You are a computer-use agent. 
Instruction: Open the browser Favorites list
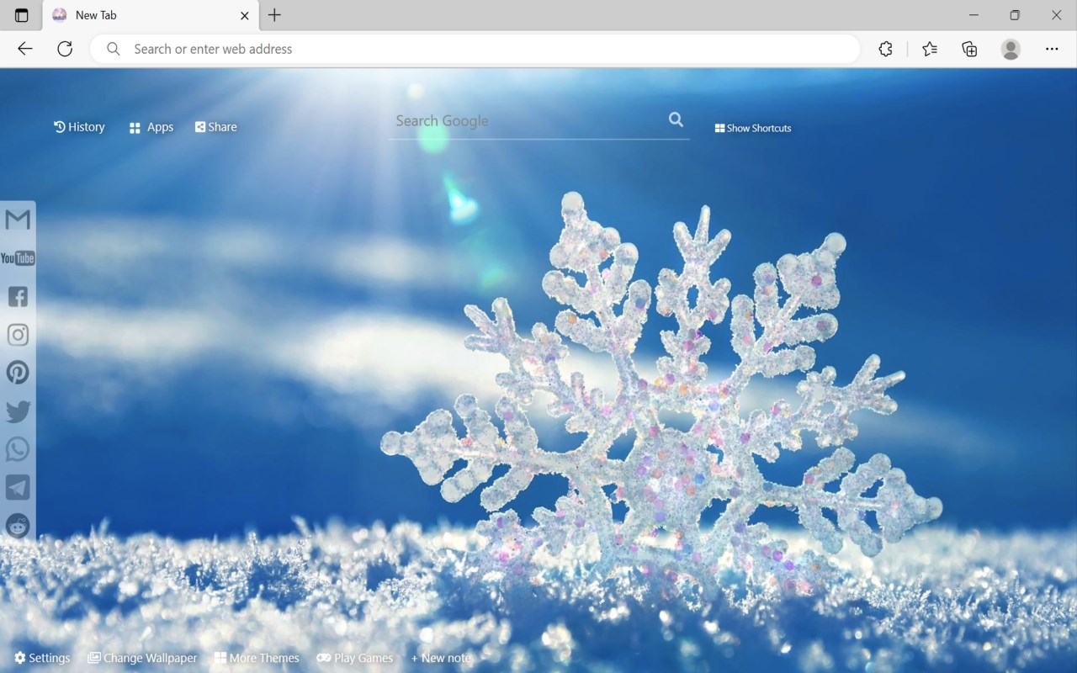(x=930, y=49)
